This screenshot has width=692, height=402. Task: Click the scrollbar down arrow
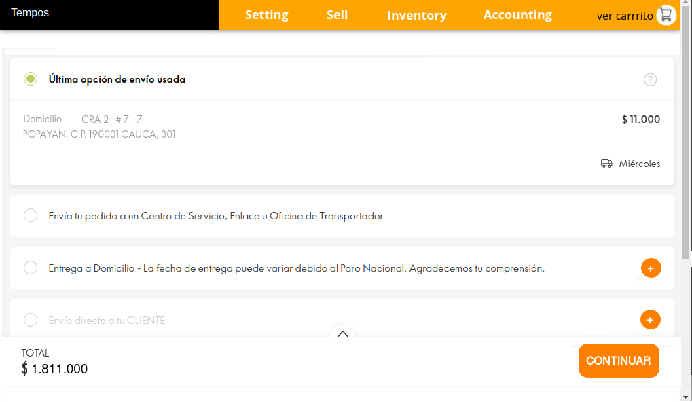click(x=686, y=396)
